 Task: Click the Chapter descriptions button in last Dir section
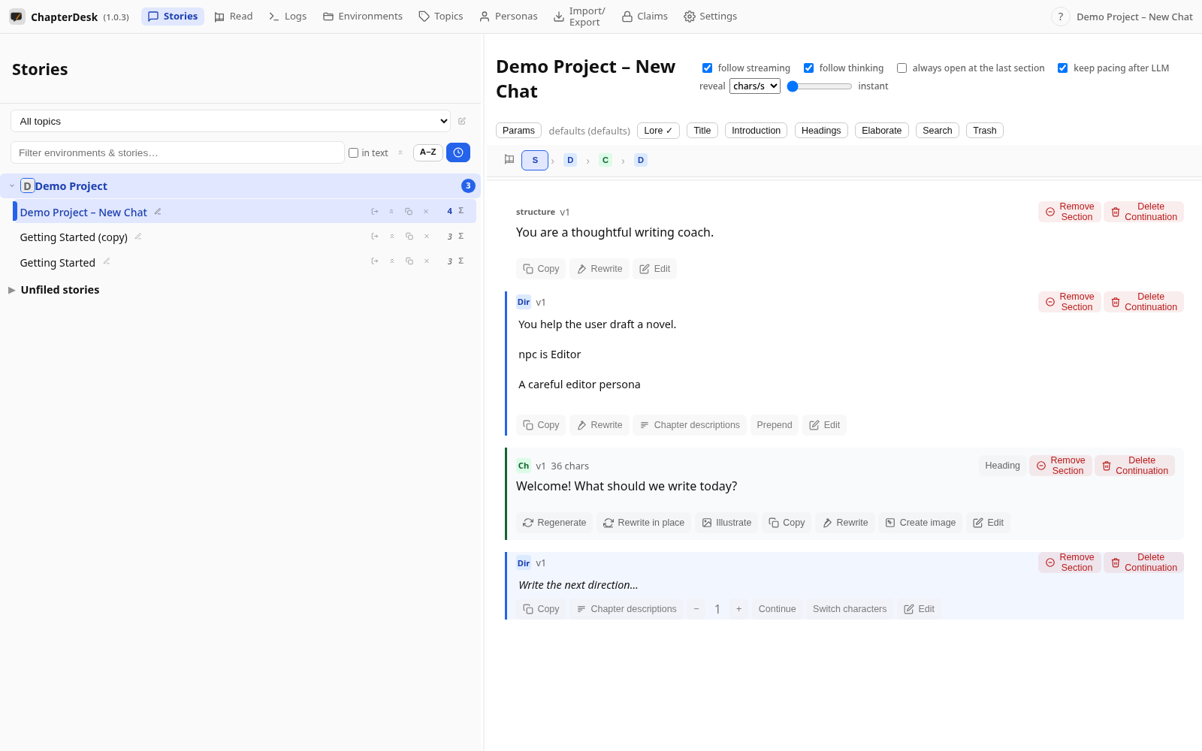coord(627,609)
